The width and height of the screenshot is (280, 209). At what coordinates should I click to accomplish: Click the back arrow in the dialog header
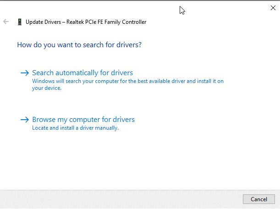(6, 22)
